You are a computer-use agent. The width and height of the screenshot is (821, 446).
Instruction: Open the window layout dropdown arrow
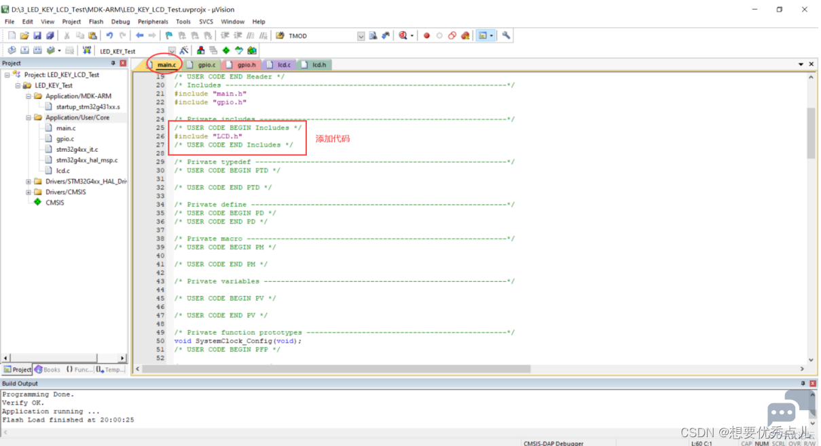pyautogui.click(x=492, y=36)
